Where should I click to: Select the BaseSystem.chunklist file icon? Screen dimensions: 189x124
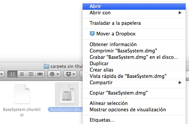(x=22, y=94)
